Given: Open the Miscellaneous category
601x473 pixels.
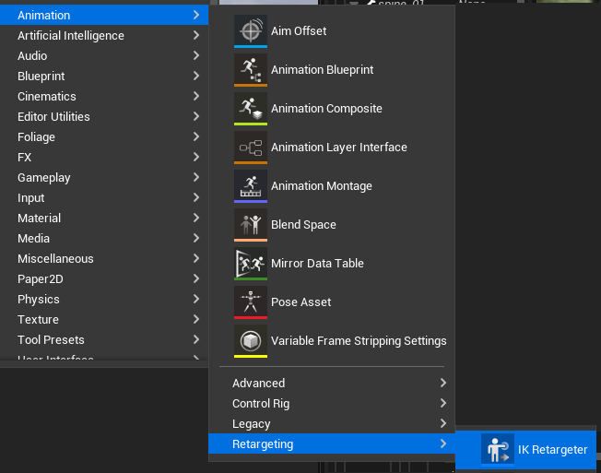Looking at the screenshot, I should (x=104, y=259).
